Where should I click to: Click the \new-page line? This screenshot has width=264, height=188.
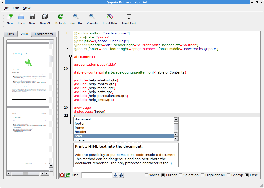pyautogui.click(x=82, y=108)
